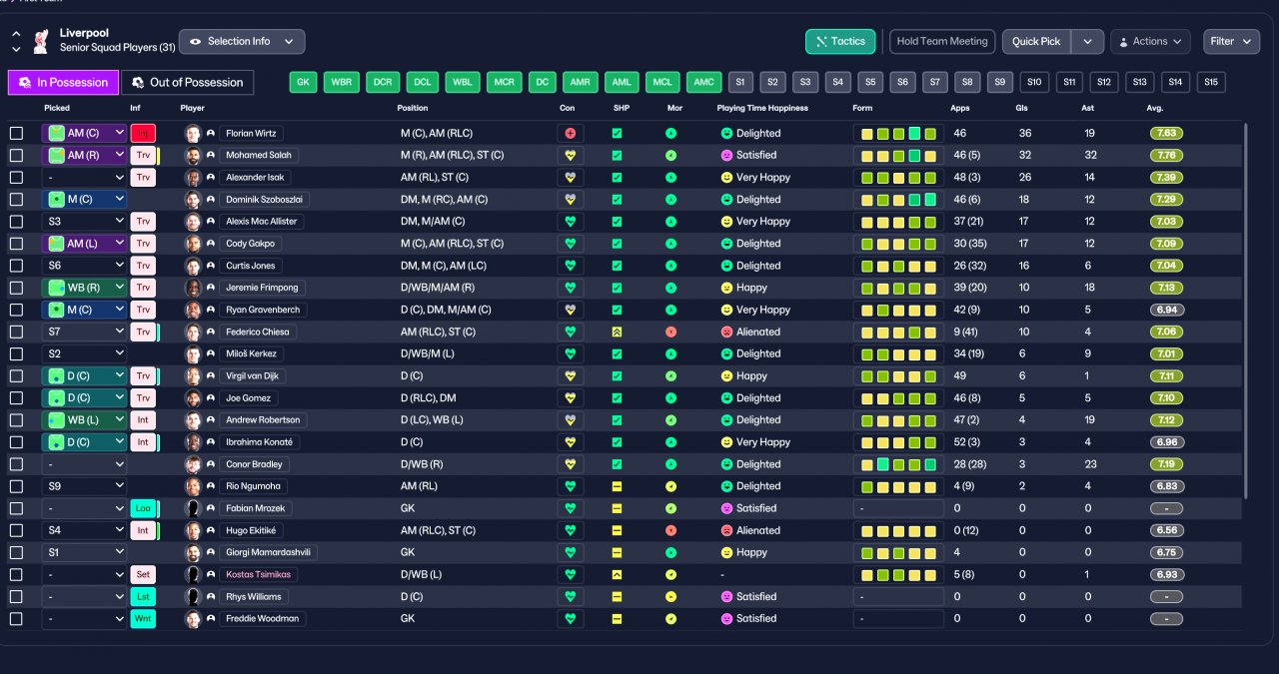
Task: Click the Quick Pick button
Action: point(1036,42)
